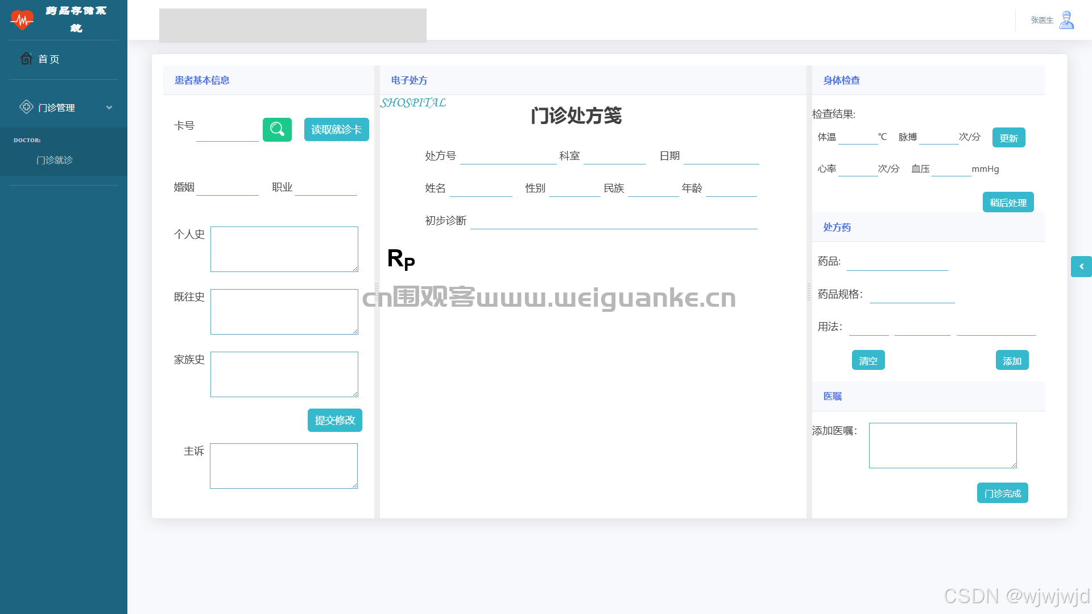Focus the 性别 field

click(x=575, y=188)
